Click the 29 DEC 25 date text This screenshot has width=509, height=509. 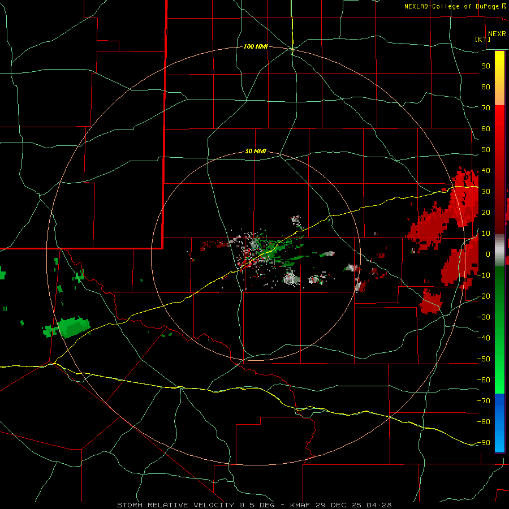[339, 505]
